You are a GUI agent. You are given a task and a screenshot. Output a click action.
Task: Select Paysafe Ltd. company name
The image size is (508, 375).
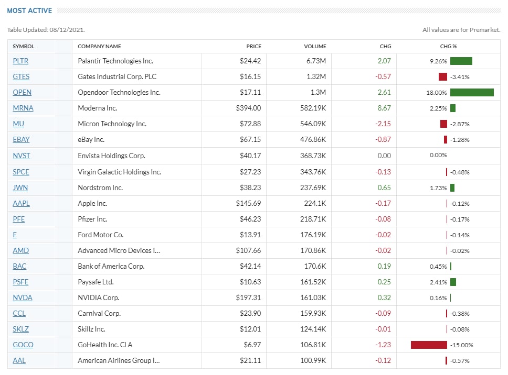(96, 282)
